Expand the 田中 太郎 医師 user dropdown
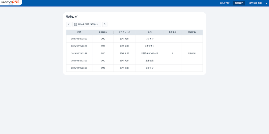This screenshot has height=134, width=269. coord(255,3)
